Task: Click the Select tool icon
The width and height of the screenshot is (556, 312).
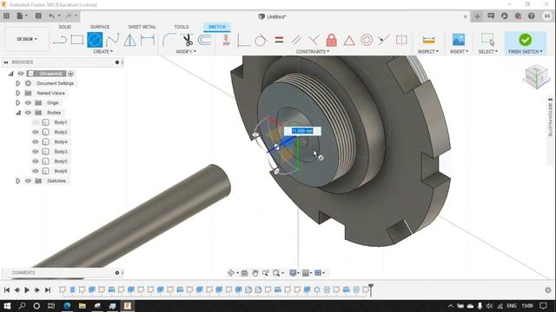Action: coord(487,40)
